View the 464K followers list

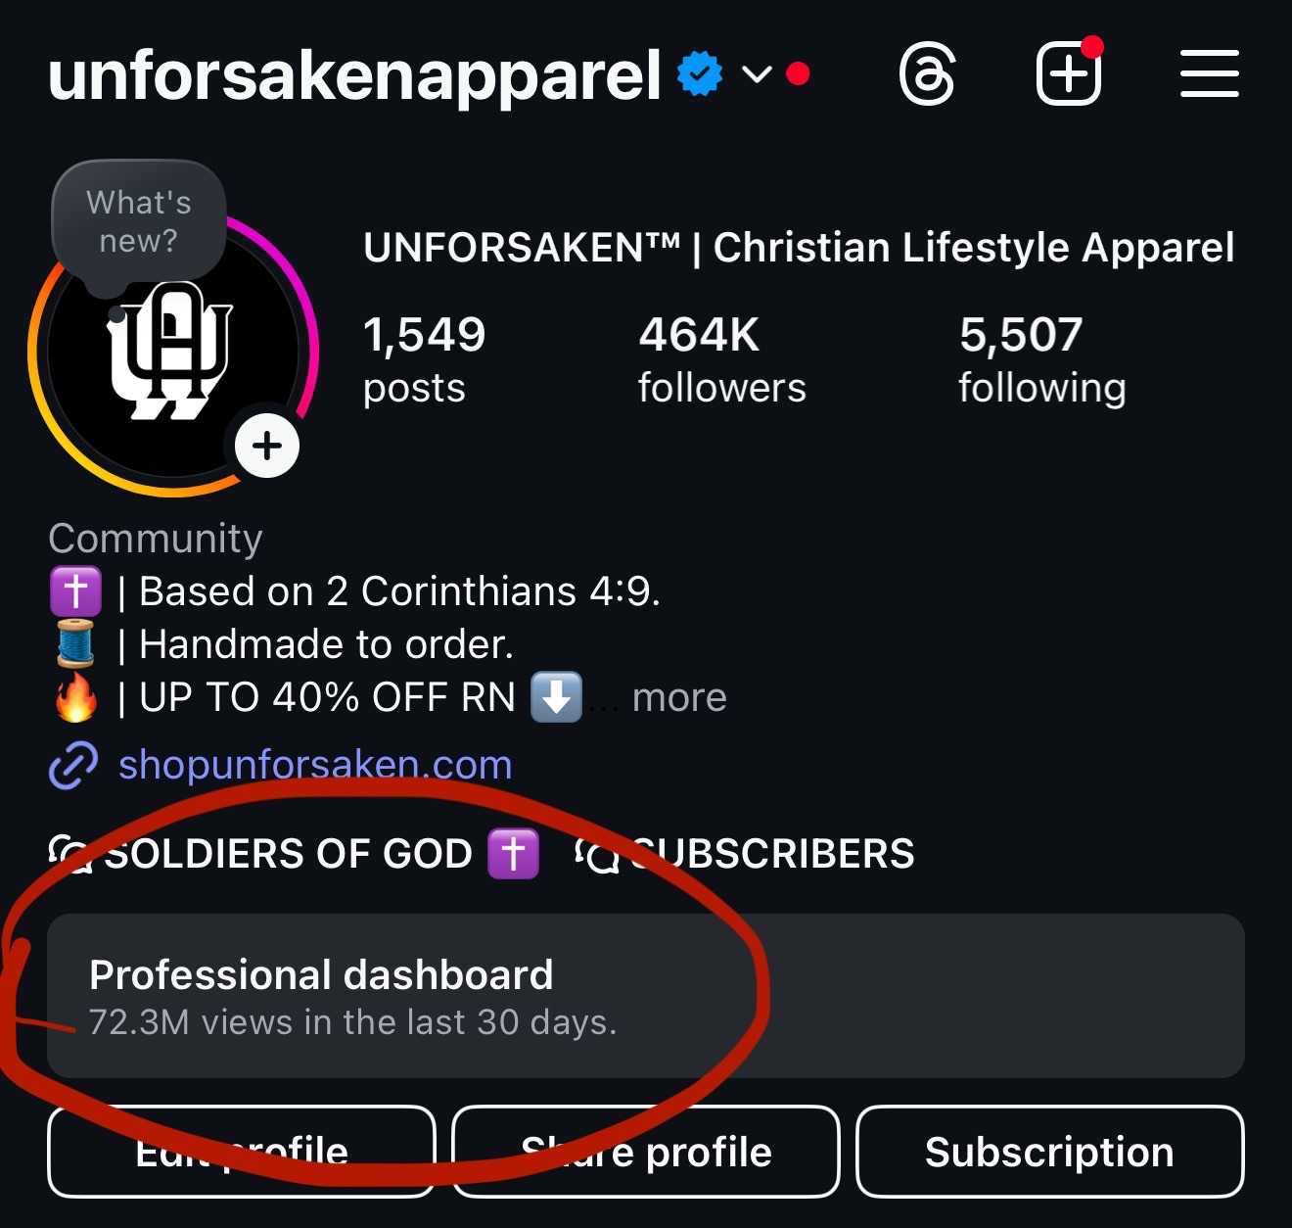721,359
